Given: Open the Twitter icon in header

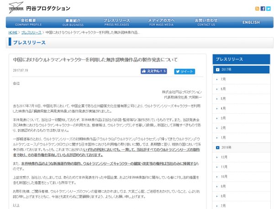Looking at the screenshot, I should click(269, 9).
